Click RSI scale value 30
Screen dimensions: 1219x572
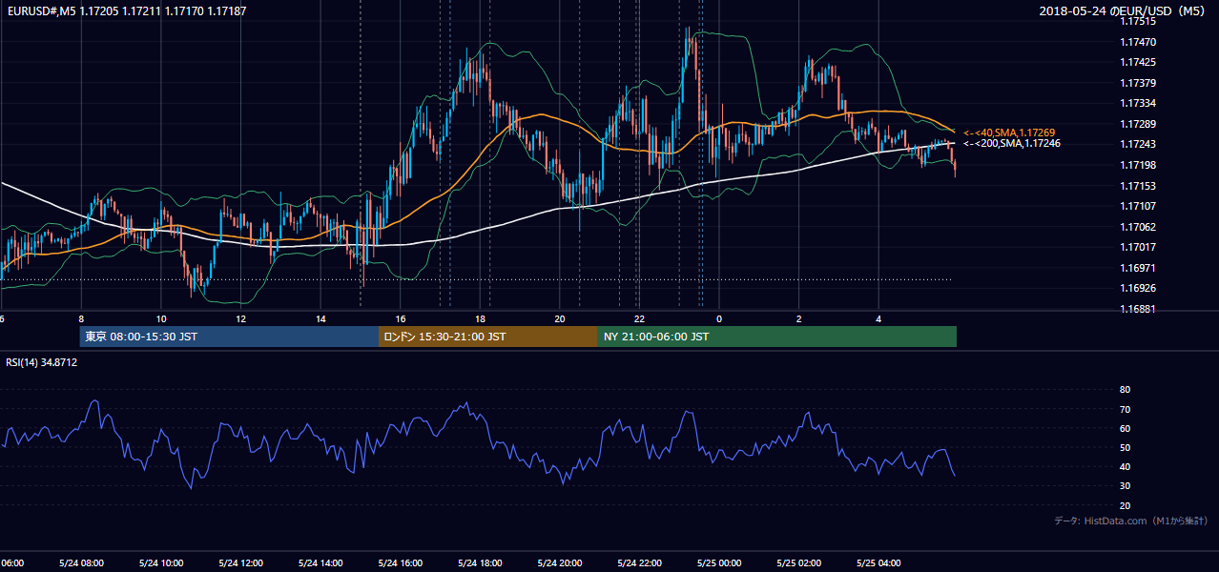(x=1125, y=486)
